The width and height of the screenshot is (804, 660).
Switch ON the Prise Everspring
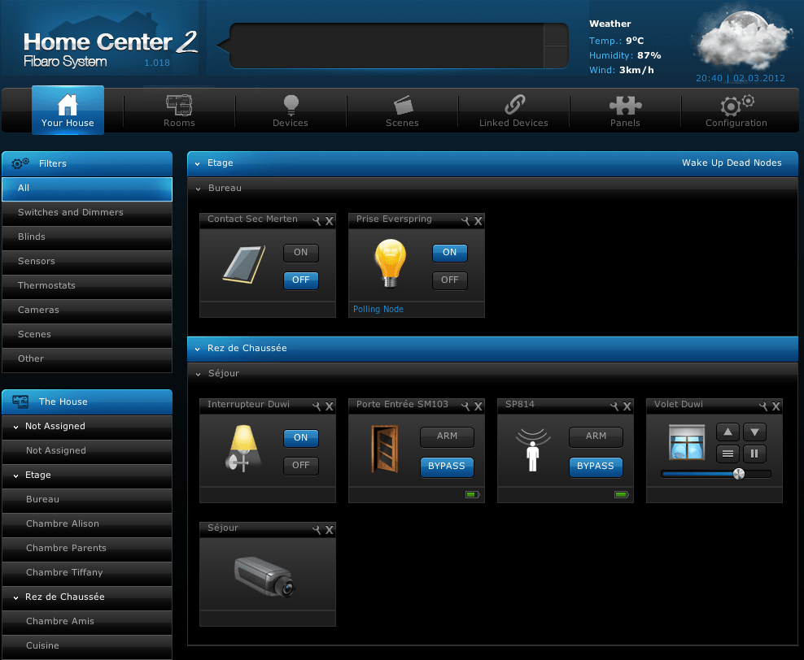[450, 253]
